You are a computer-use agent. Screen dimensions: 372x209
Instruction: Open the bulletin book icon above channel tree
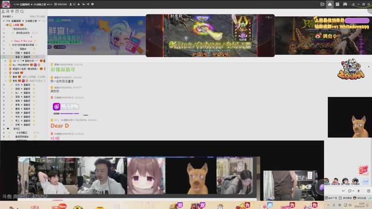17,11
